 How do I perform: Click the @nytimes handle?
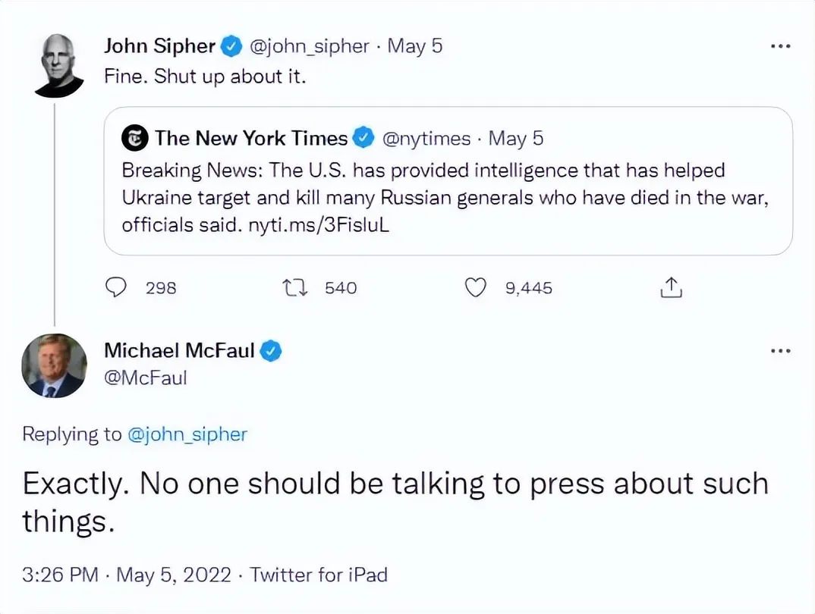coord(426,139)
